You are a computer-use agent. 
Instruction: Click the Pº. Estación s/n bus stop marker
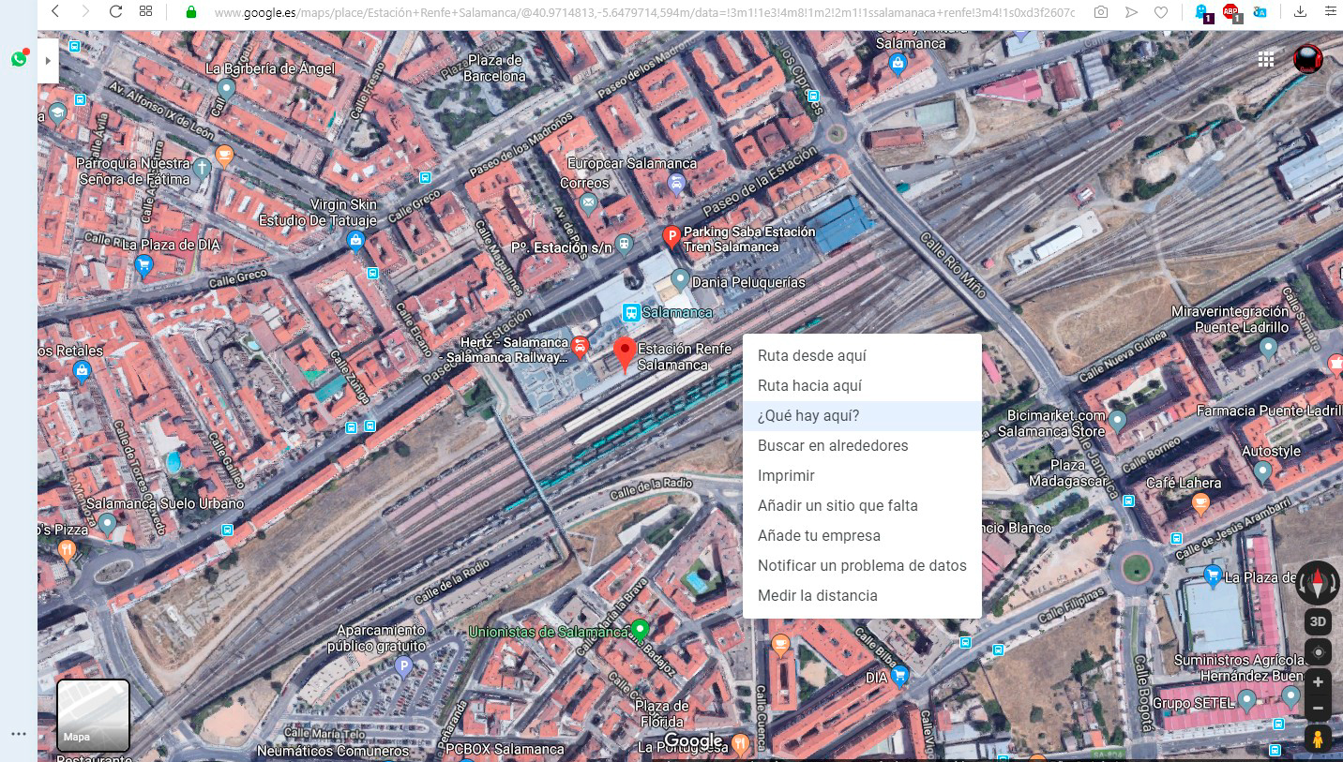click(625, 244)
